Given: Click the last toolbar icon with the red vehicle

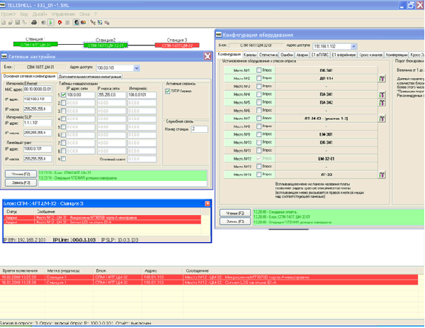Looking at the screenshot, I should tap(107, 23).
